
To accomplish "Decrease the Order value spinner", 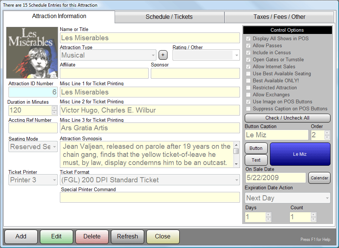I will pyautogui.click(x=327, y=138).
